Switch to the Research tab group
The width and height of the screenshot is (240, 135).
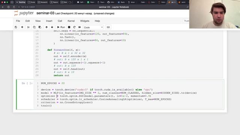pyautogui.click(x=42, y=2)
